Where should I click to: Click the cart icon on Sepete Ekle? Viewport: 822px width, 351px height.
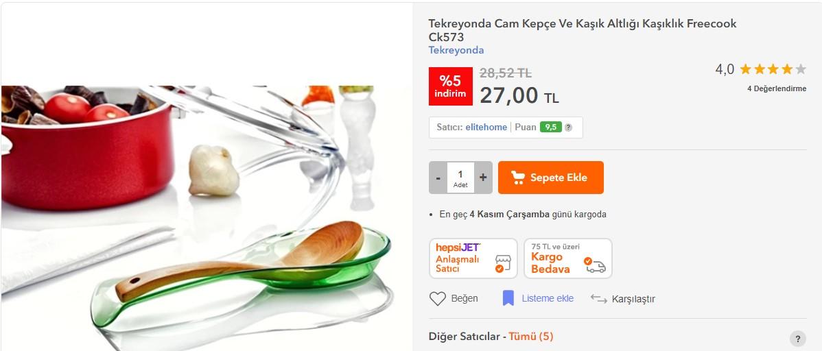coord(518,178)
